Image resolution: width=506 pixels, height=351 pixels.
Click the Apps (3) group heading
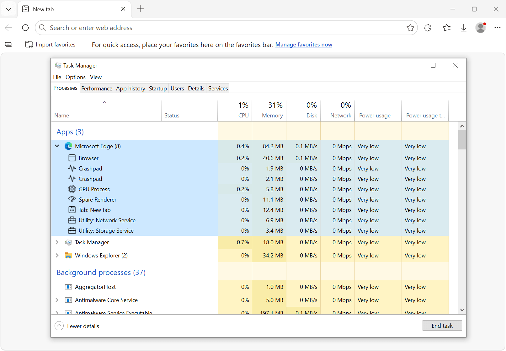point(70,132)
